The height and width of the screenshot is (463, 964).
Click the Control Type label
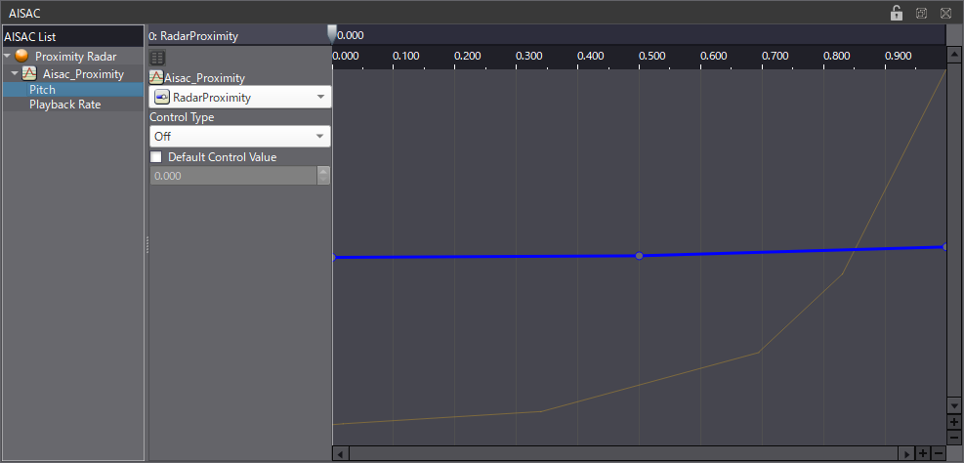click(182, 117)
